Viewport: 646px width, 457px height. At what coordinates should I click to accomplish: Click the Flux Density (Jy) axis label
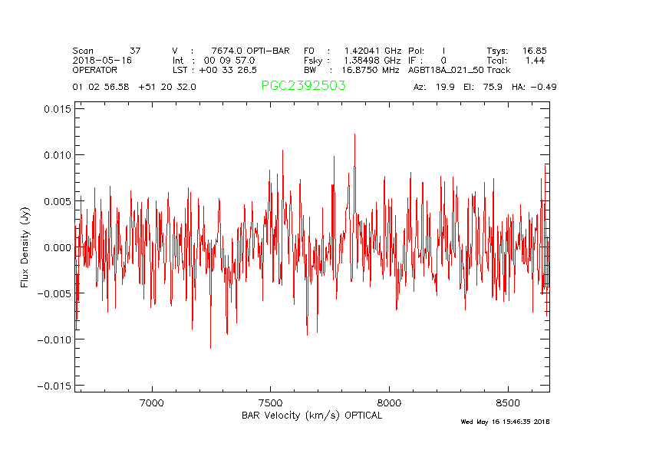(25, 247)
